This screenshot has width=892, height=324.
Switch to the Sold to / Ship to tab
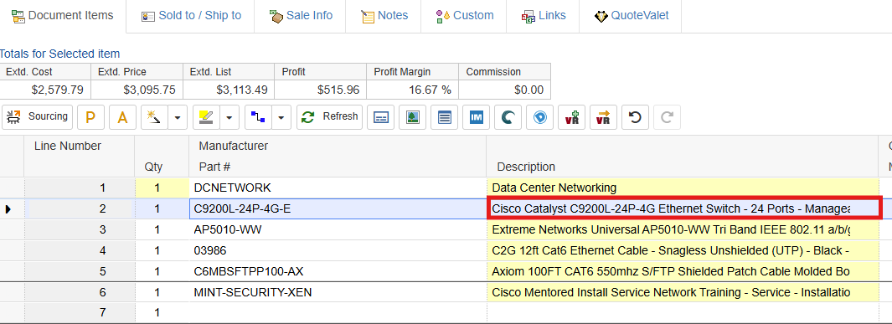191,16
